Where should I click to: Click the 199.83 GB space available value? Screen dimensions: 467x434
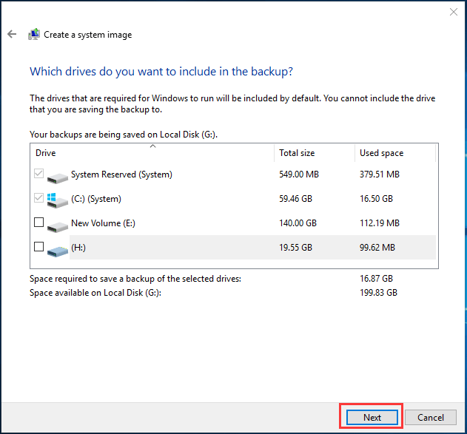[x=378, y=293]
